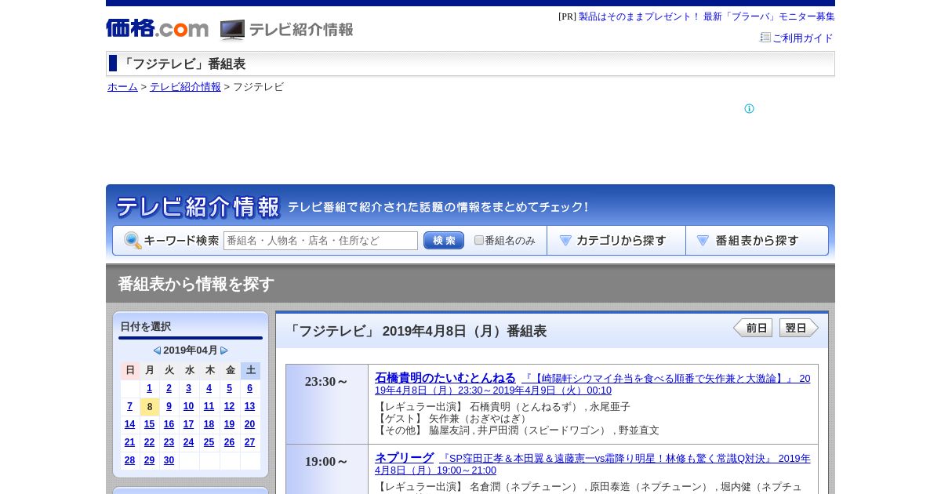This screenshot has height=494, width=941.
Task: Select April 20 in calendar
Action: click(249, 424)
